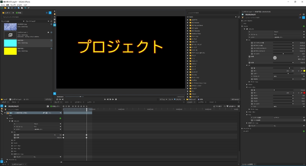The width and height of the screenshot is (306, 166).
Task: Select the Hand tool beside the viewer
Action: pyautogui.click(x=54, y=14)
